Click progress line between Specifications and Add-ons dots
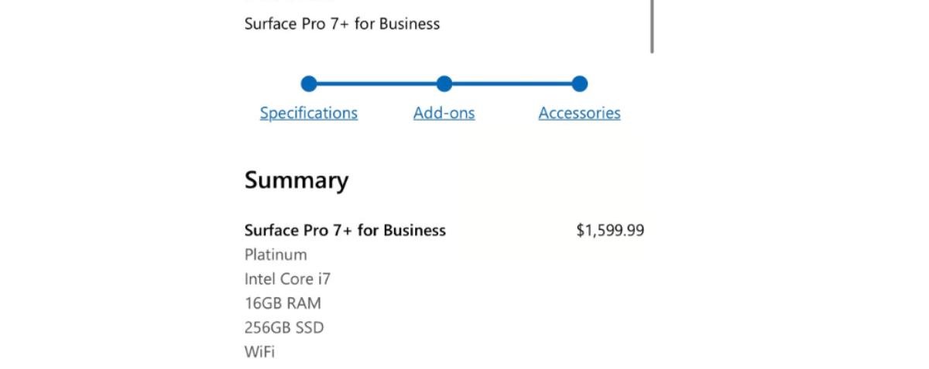The image size is (929, 369). coord(376,84)
